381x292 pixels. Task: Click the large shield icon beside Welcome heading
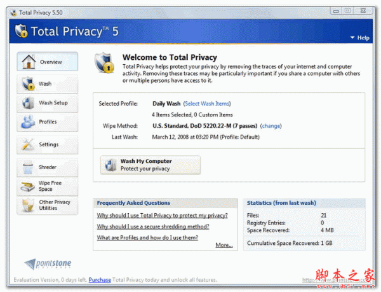tap(105, 62)
